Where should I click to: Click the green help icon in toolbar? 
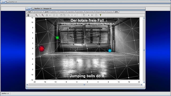(100, 15)
